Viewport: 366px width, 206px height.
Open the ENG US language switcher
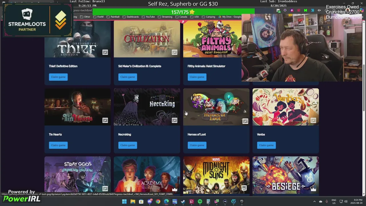click(x=334, y=202)
